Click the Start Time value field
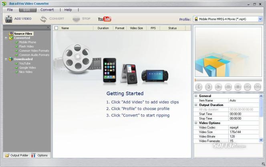The width and height of the screenshot is (266, 167). point(244,114)
